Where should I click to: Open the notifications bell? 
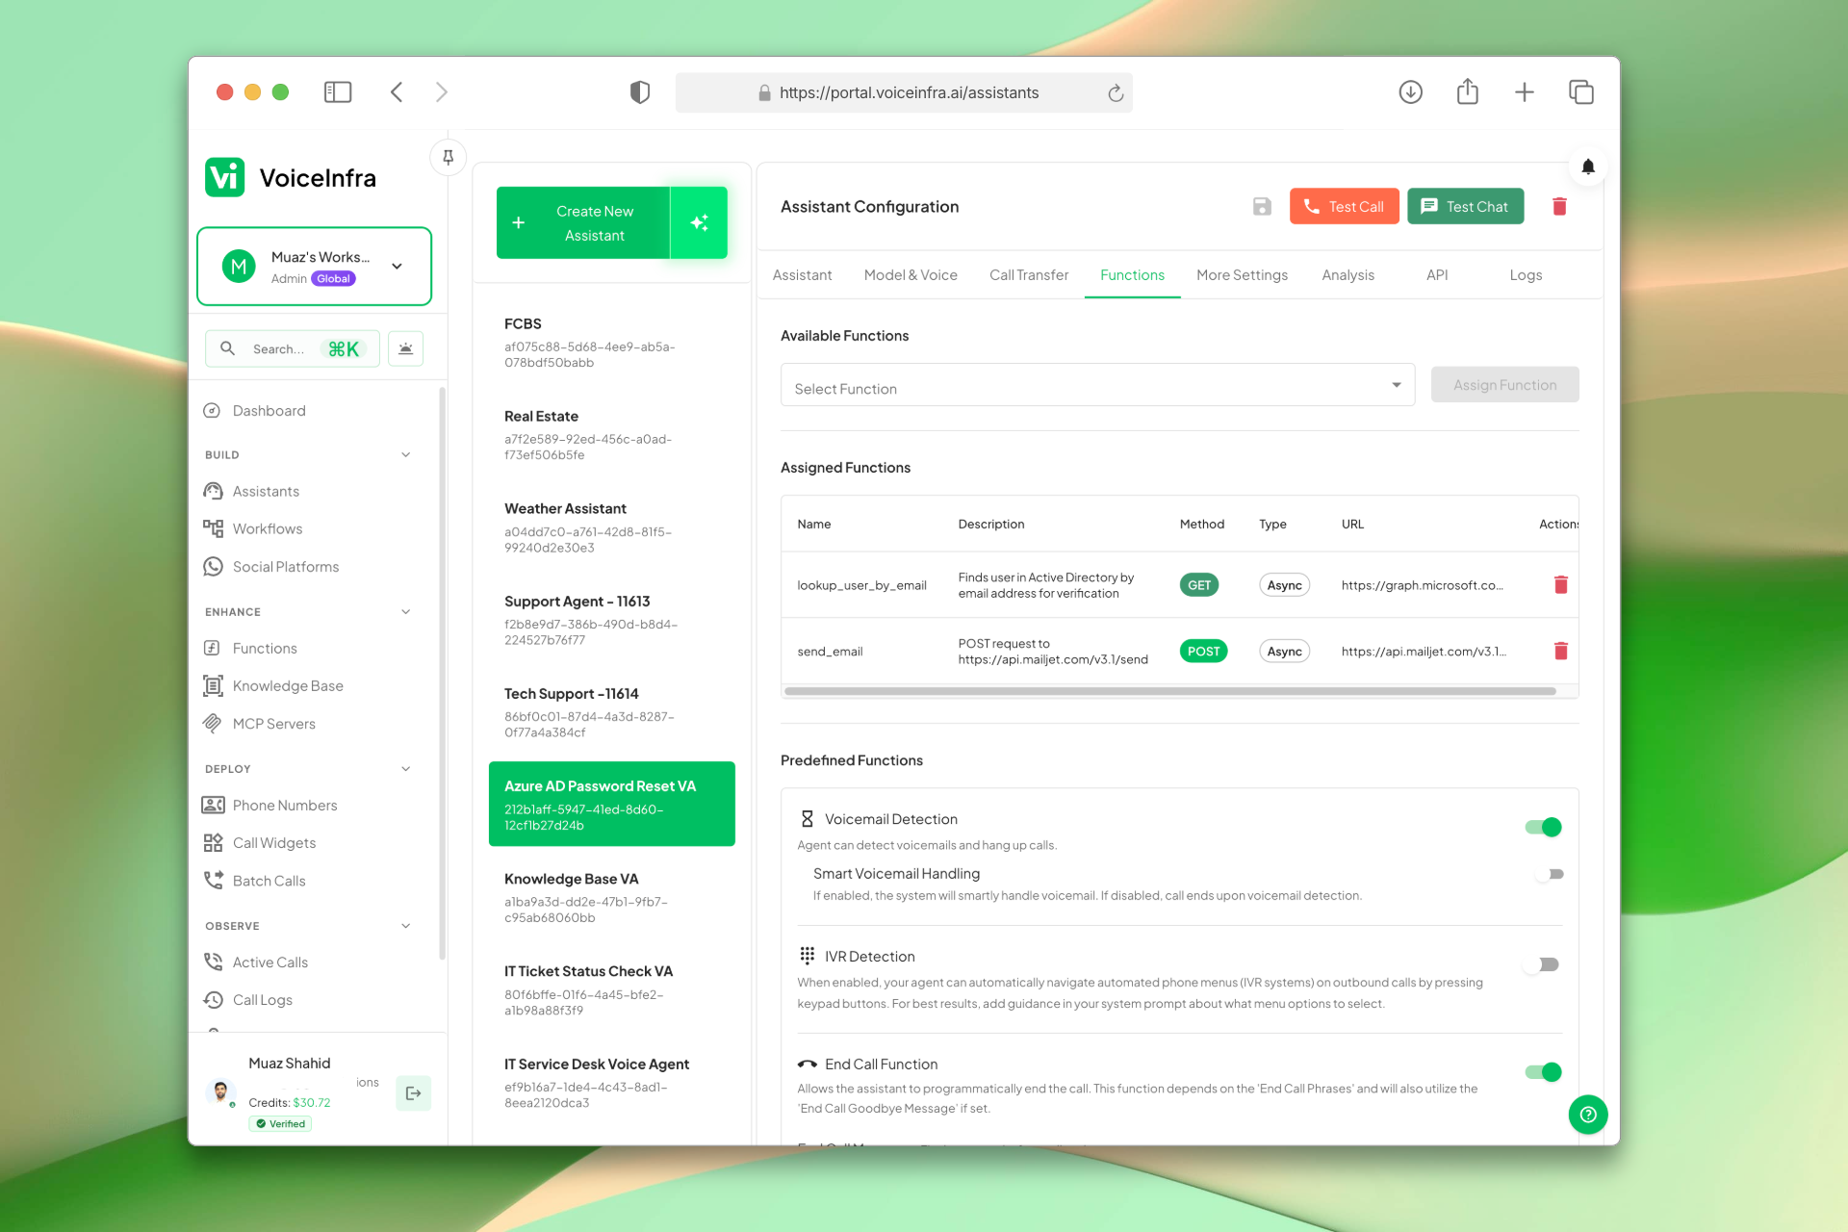tap(1588, 167)
